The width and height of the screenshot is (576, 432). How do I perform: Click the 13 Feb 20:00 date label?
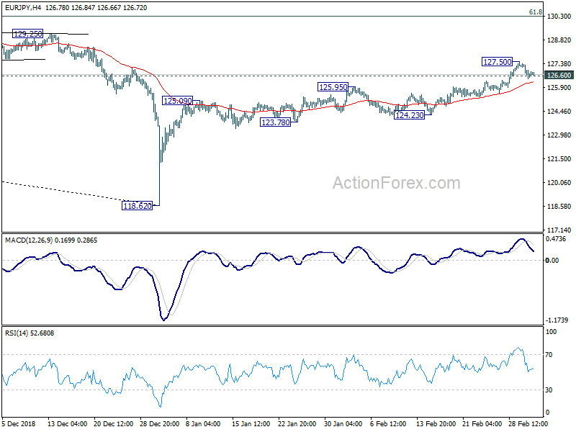click(x=436, y=423)
